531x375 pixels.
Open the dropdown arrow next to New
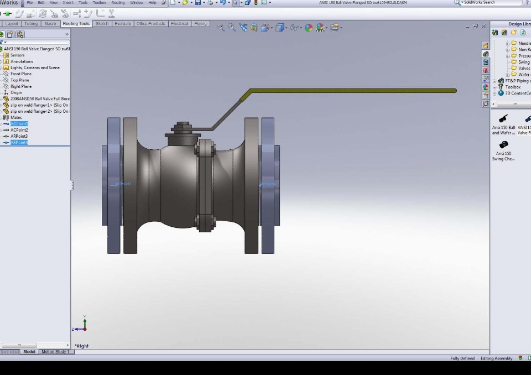tap(179, 3)
